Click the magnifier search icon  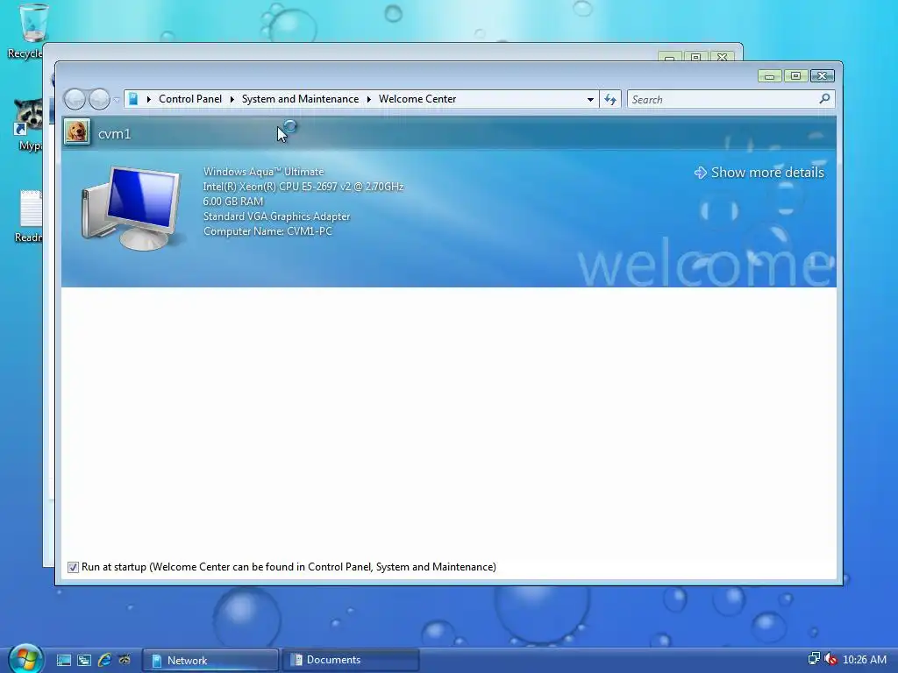824,99
